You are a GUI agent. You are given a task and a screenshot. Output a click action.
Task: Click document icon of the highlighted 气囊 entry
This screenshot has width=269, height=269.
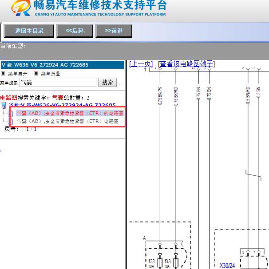click(11, 113)
